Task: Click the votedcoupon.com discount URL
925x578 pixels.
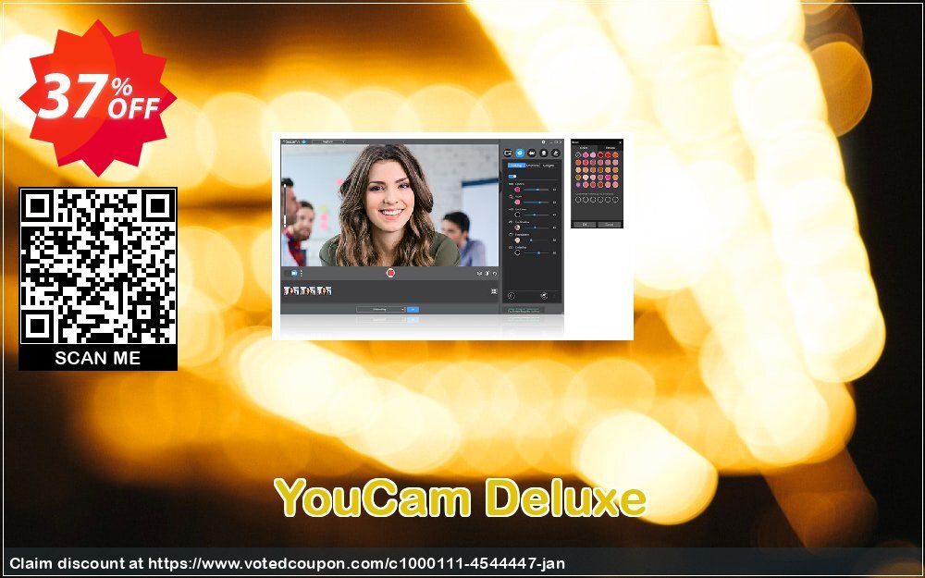Action: click(x=356, y=563)
